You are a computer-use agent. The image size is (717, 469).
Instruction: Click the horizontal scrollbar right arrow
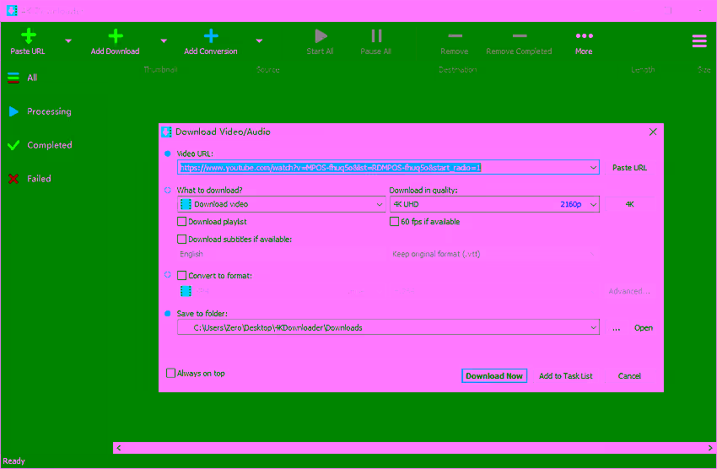pyautogui.click(x=710, y=448)
